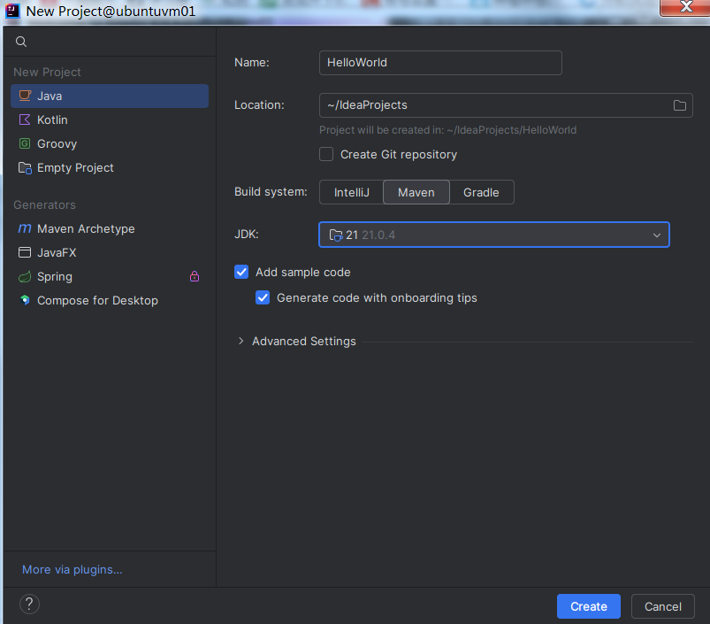The image size is (710, 624).
Task: Select JavaFX generator
Action: (110, 252)
